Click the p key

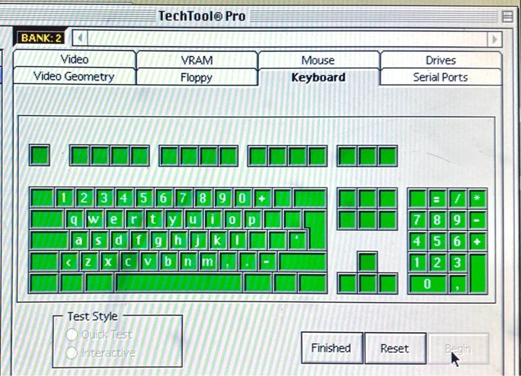[x=252, y=220]
